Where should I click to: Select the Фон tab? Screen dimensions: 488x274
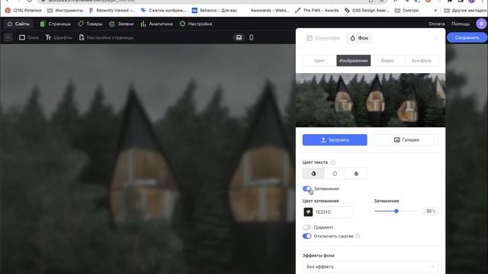359,38
